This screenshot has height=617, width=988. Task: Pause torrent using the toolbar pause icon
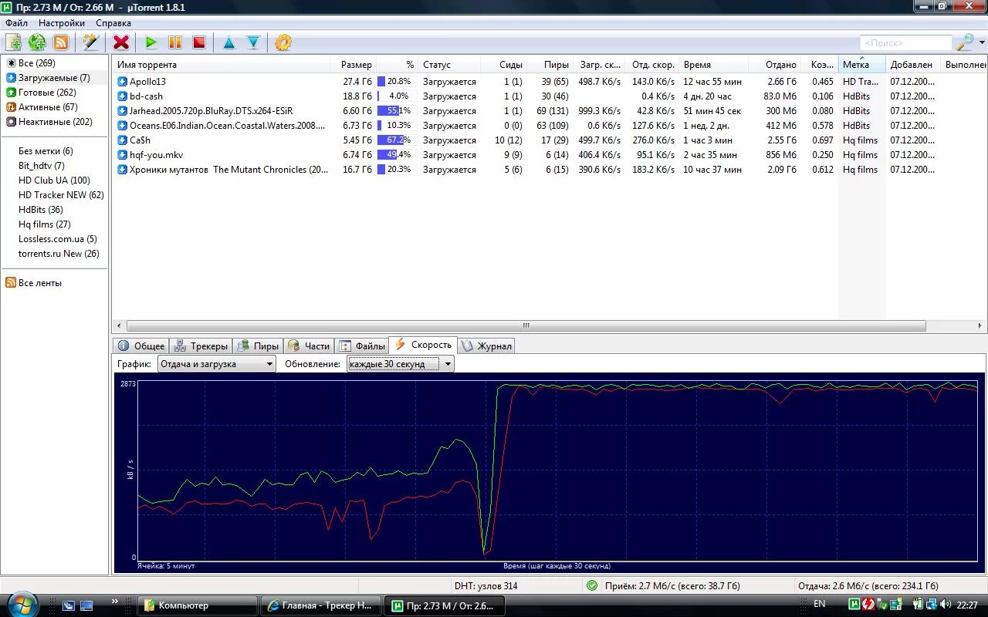[175, 42]
